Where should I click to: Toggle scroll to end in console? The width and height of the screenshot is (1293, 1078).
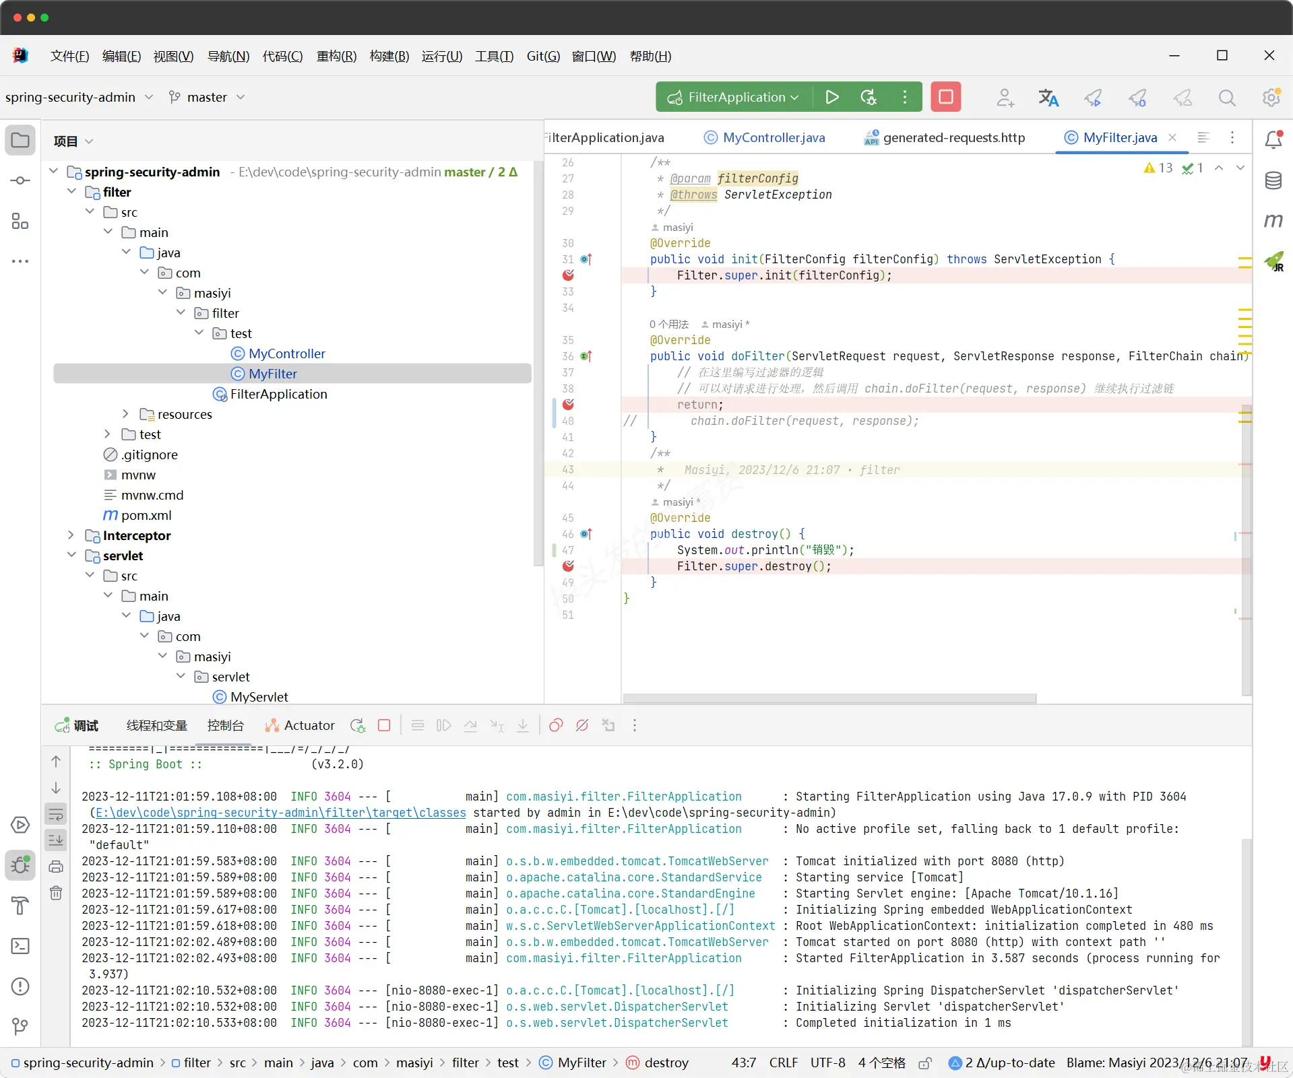point(56,840)
